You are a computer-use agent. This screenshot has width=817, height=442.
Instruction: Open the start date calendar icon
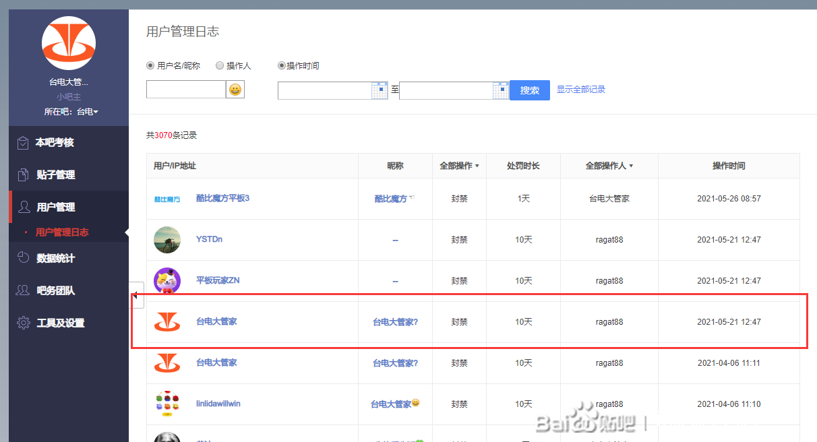[380, 90]
